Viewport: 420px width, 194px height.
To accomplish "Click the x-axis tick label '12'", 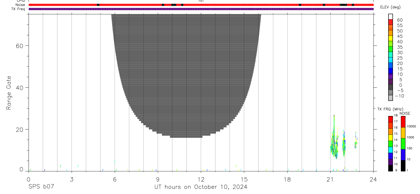I will (x=201, y=179).
